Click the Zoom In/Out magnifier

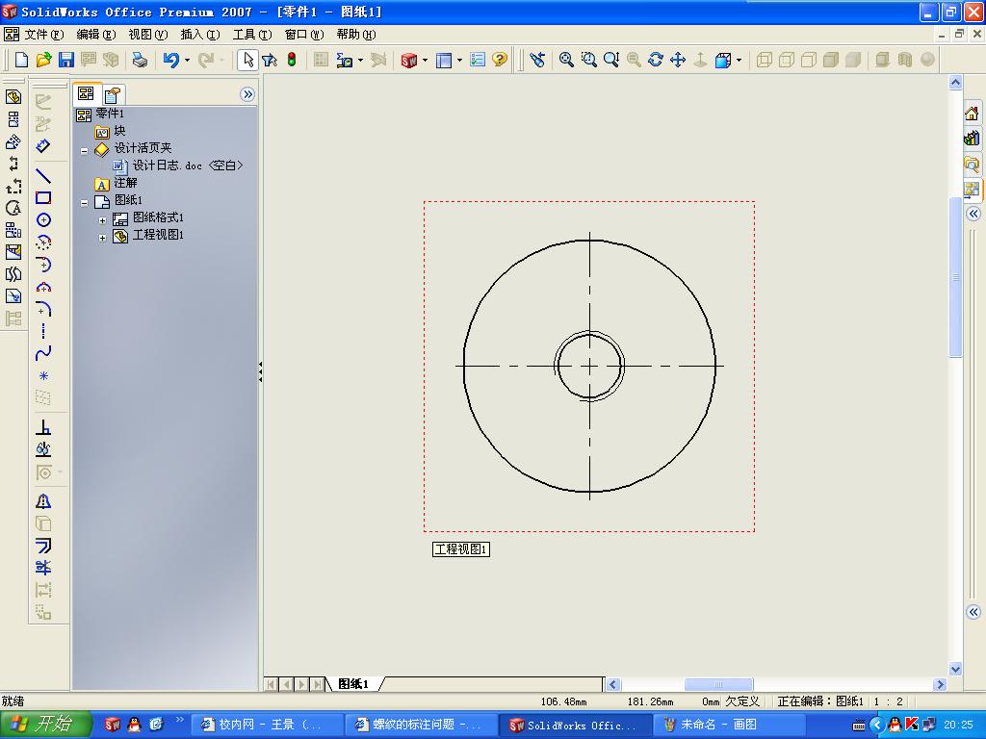(611, 60)
